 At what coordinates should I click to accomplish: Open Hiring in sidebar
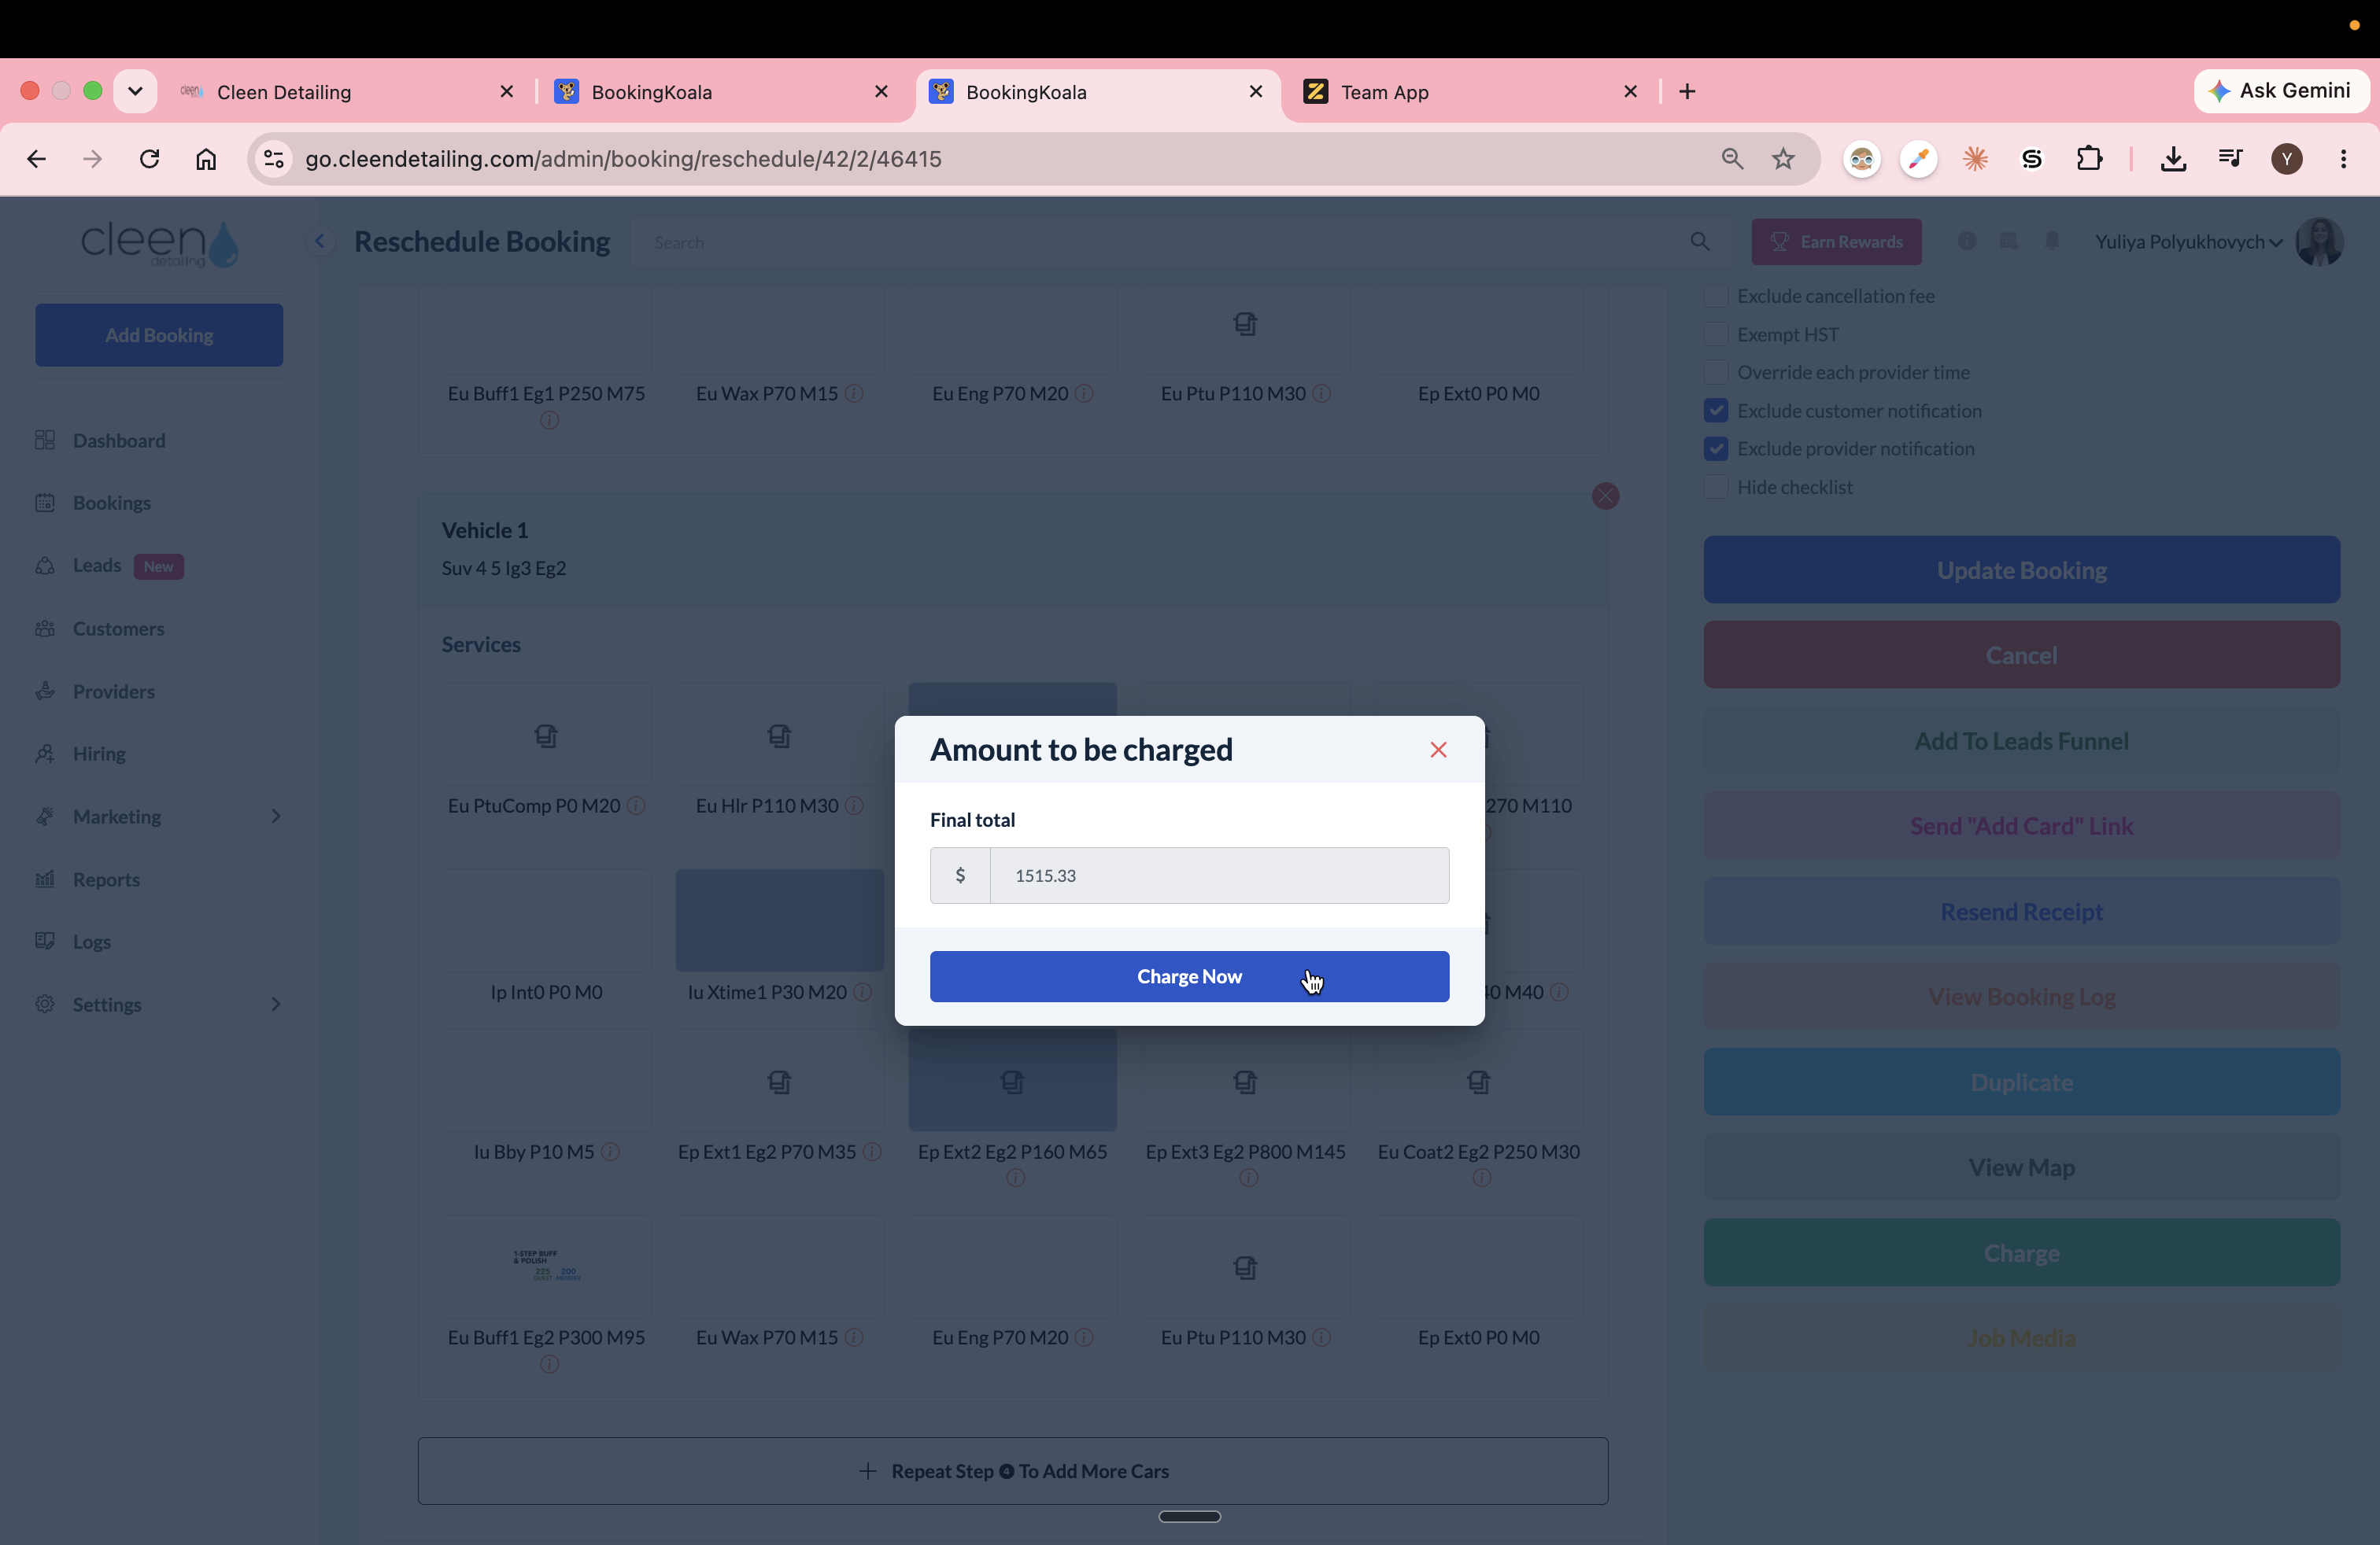(98, 754)
